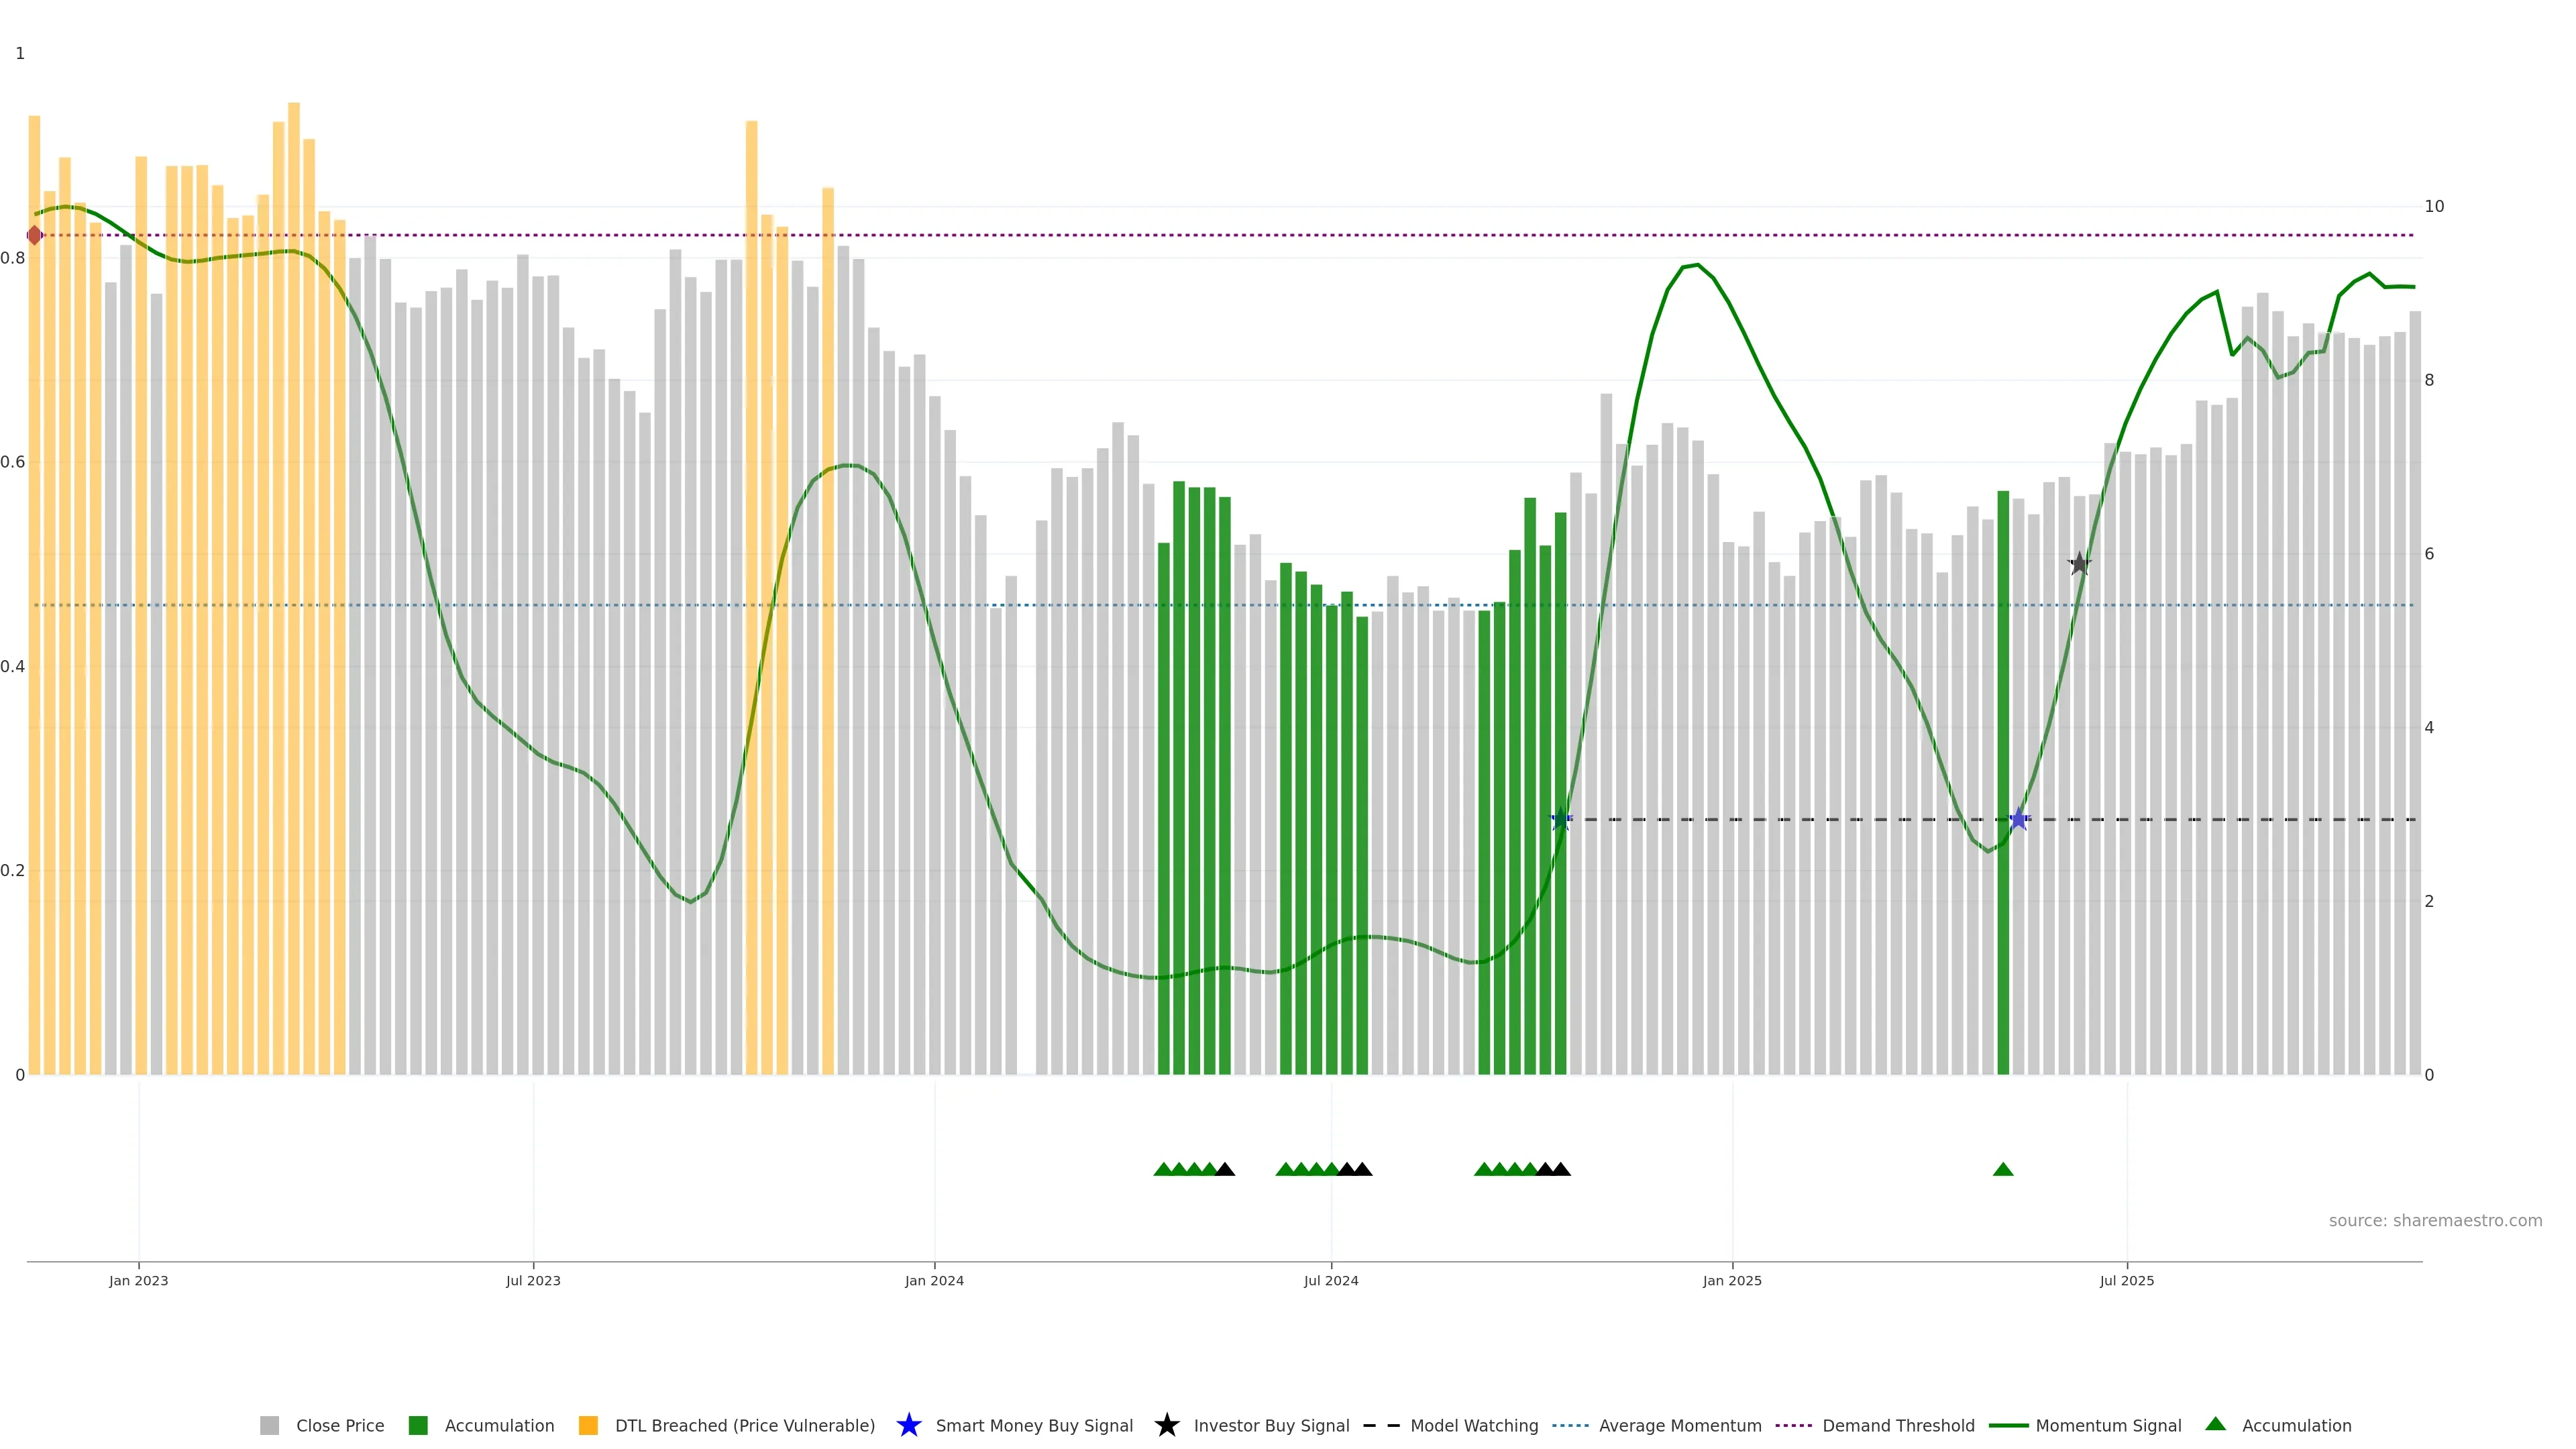
Task: Toggle Average Momentum legend entry
Action: point(1679,1426)
